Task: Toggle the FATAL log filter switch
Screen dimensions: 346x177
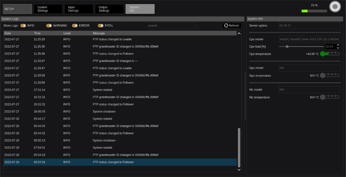Action: point(101,25)
